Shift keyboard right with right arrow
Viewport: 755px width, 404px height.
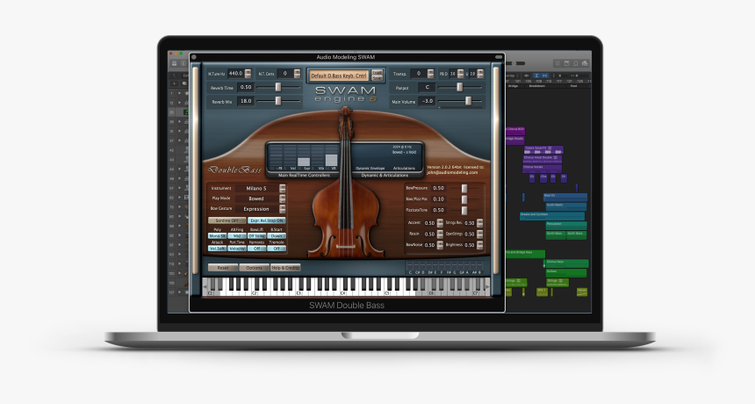[487, 286]
